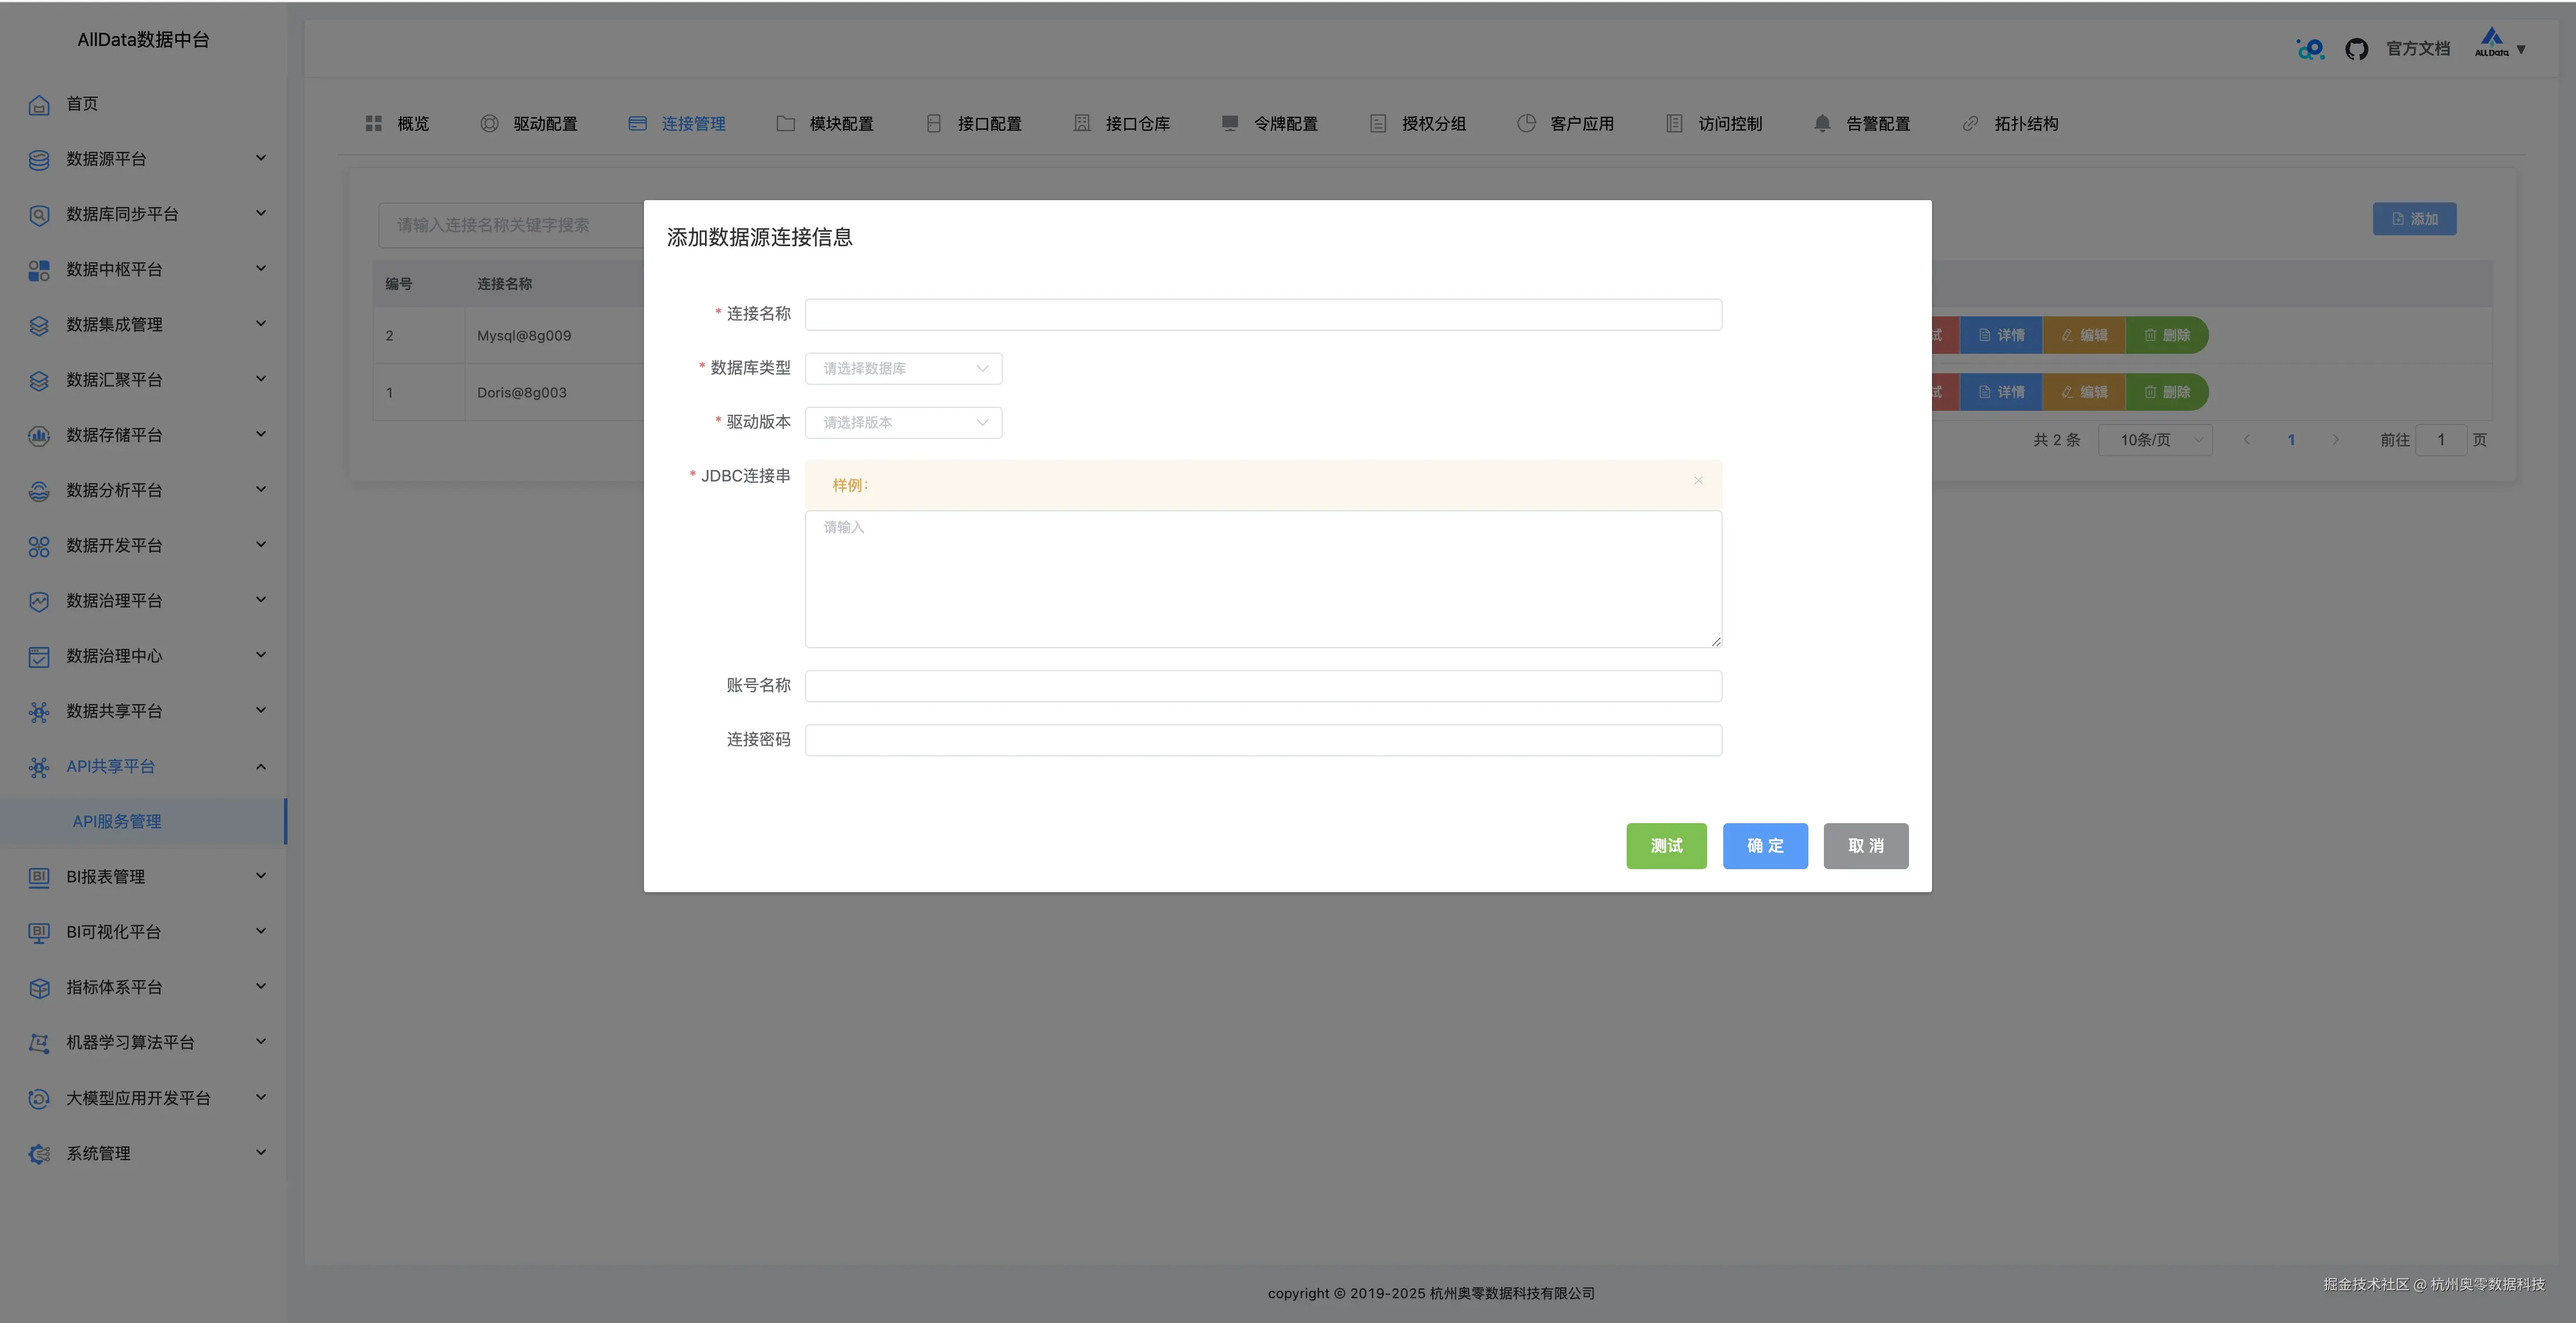Close the 样例 hint banner
Screen dimensions: 2576x1323
[1697, 481]
